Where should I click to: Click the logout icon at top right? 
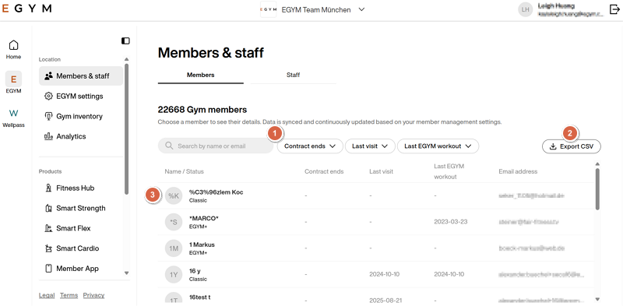614,9
